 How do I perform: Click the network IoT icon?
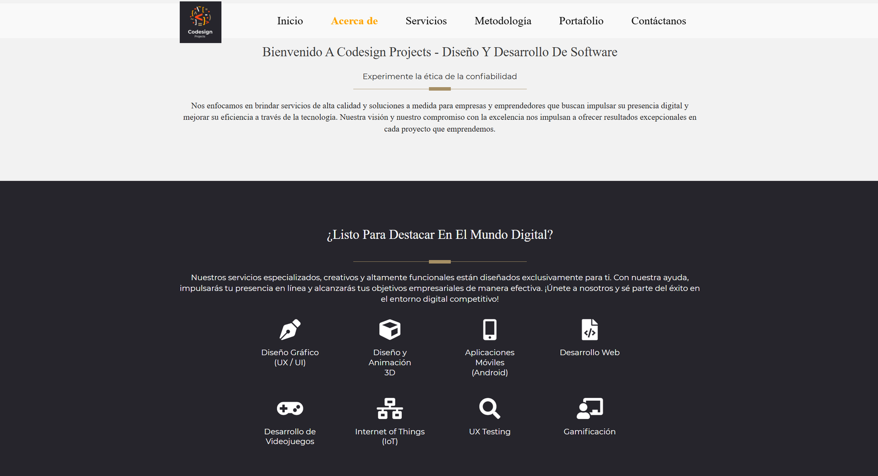pyautogui.click(x=390, y=408)
